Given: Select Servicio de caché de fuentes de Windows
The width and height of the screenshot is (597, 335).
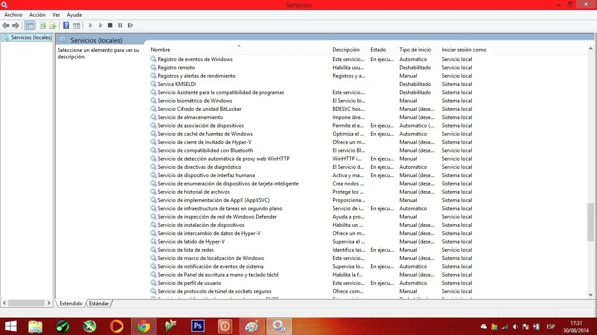Looking at the screenshot, I should [x=205, y=134].
